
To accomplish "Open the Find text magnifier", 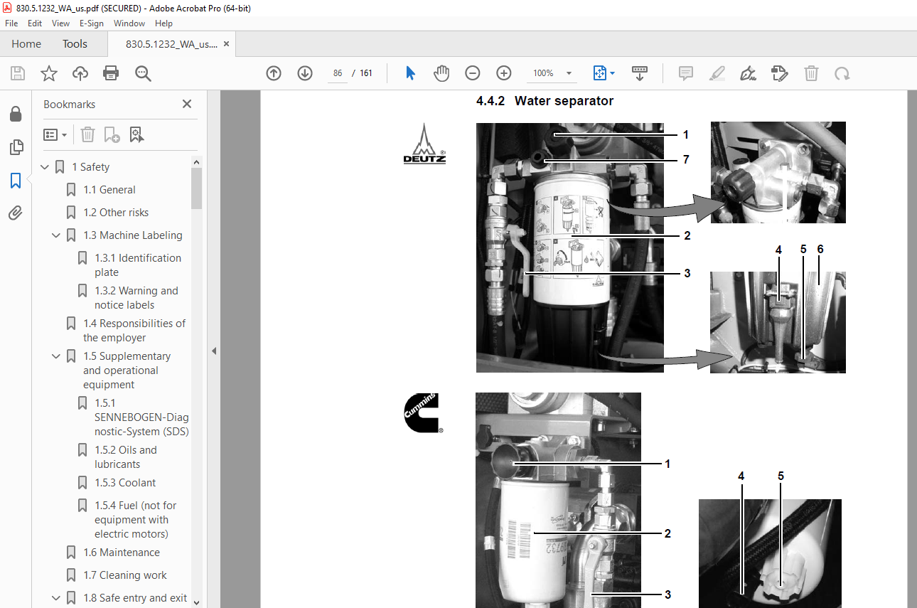I will click(143, 73).
